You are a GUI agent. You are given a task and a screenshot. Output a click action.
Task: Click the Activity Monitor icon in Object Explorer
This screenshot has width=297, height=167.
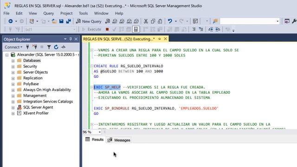(x=63, y=47)
